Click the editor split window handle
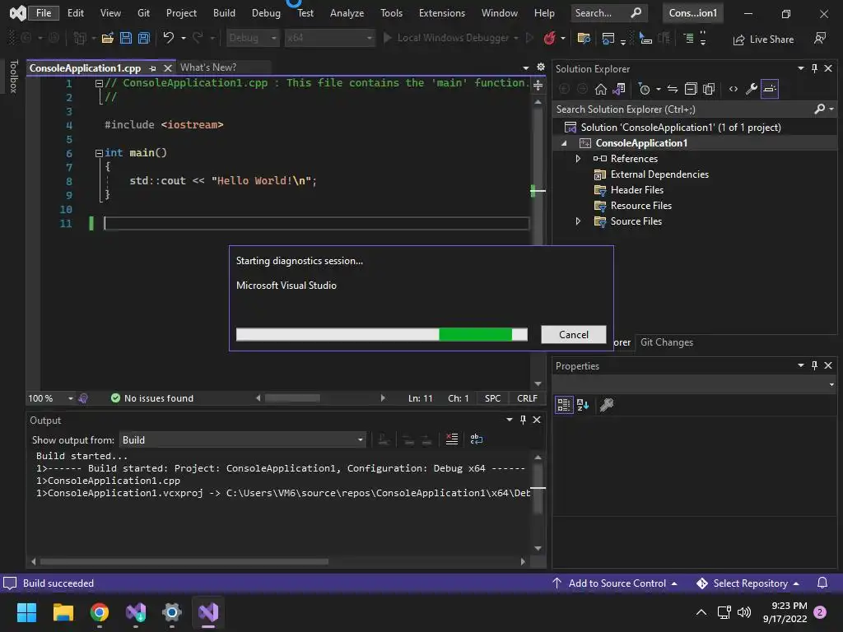 tap(538, 85)
